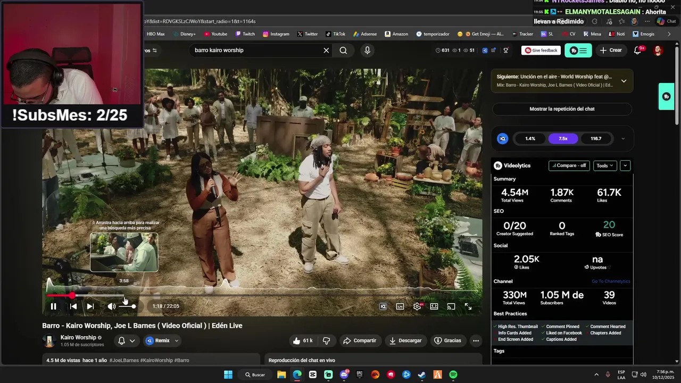Clear the search box text
This screenshot has height=383, width=681.
326,50
